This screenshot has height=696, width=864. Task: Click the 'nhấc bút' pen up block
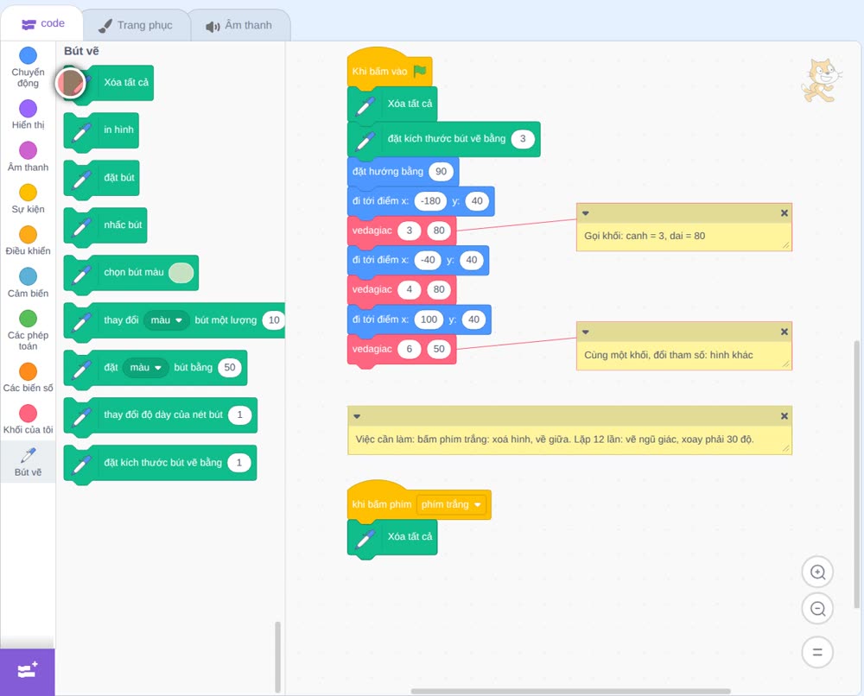click(105, 225)
